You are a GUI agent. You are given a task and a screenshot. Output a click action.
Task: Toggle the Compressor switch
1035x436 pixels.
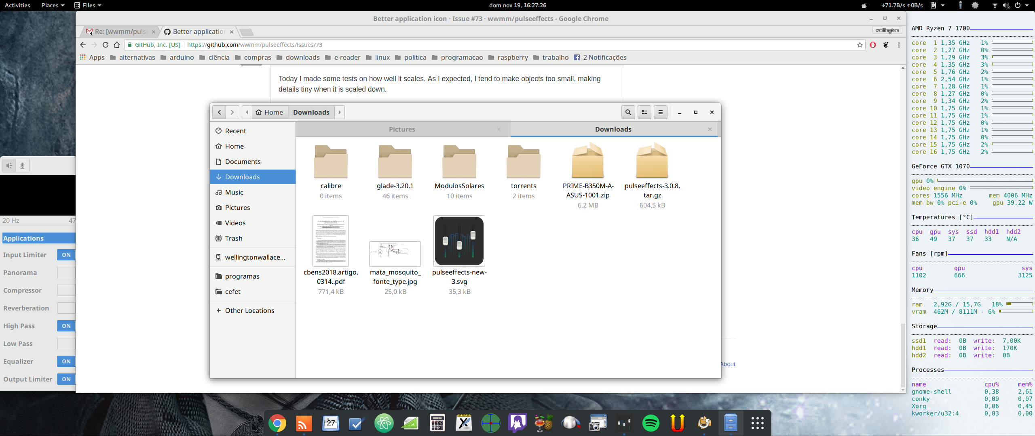66,290
